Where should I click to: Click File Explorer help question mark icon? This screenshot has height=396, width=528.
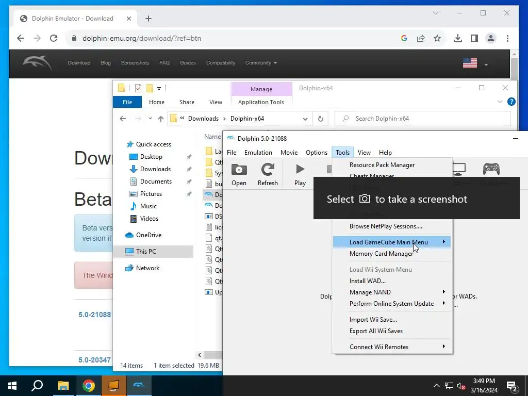pos(511,102)
